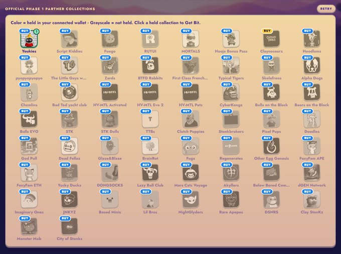
Task: Select the Bulls EVO collection icon
Action: point(29,119)
